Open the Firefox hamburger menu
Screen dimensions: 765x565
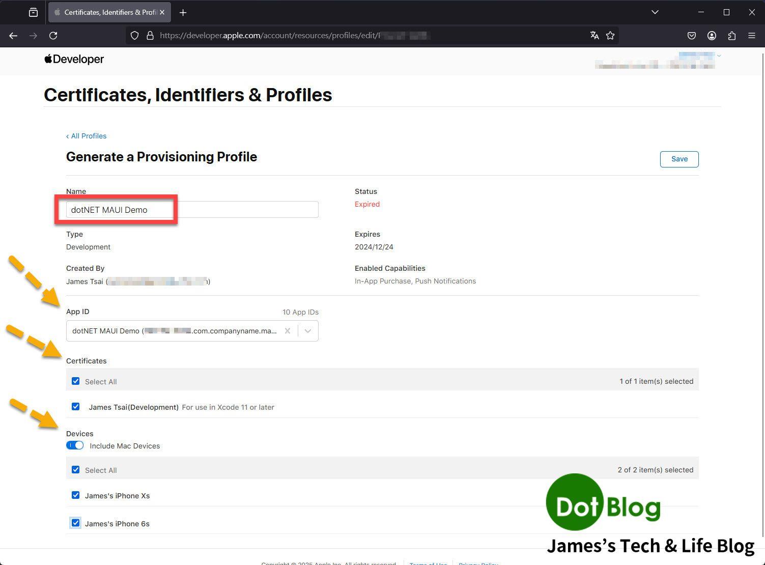tap(752, 36)
